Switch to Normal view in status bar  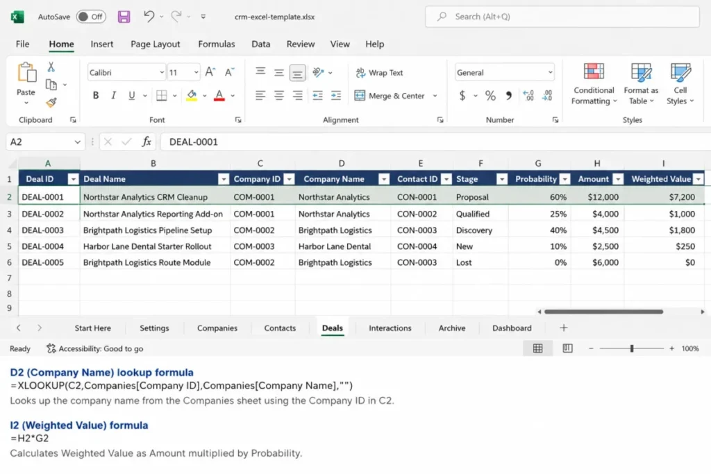click(x=538, y=348)
